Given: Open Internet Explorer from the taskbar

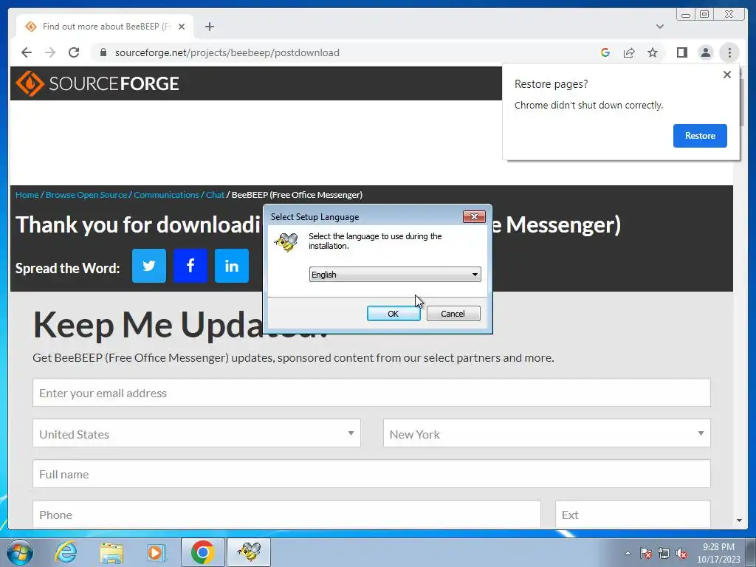Looking at the screenshot, I should 66,552.
